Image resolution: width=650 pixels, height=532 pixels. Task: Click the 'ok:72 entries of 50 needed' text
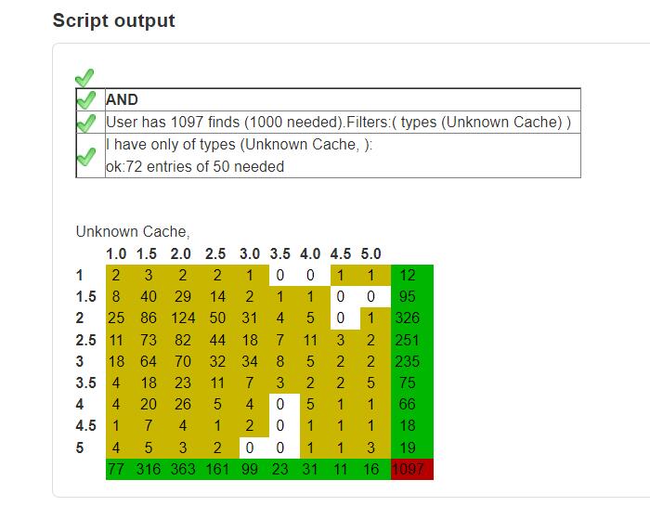195,166
